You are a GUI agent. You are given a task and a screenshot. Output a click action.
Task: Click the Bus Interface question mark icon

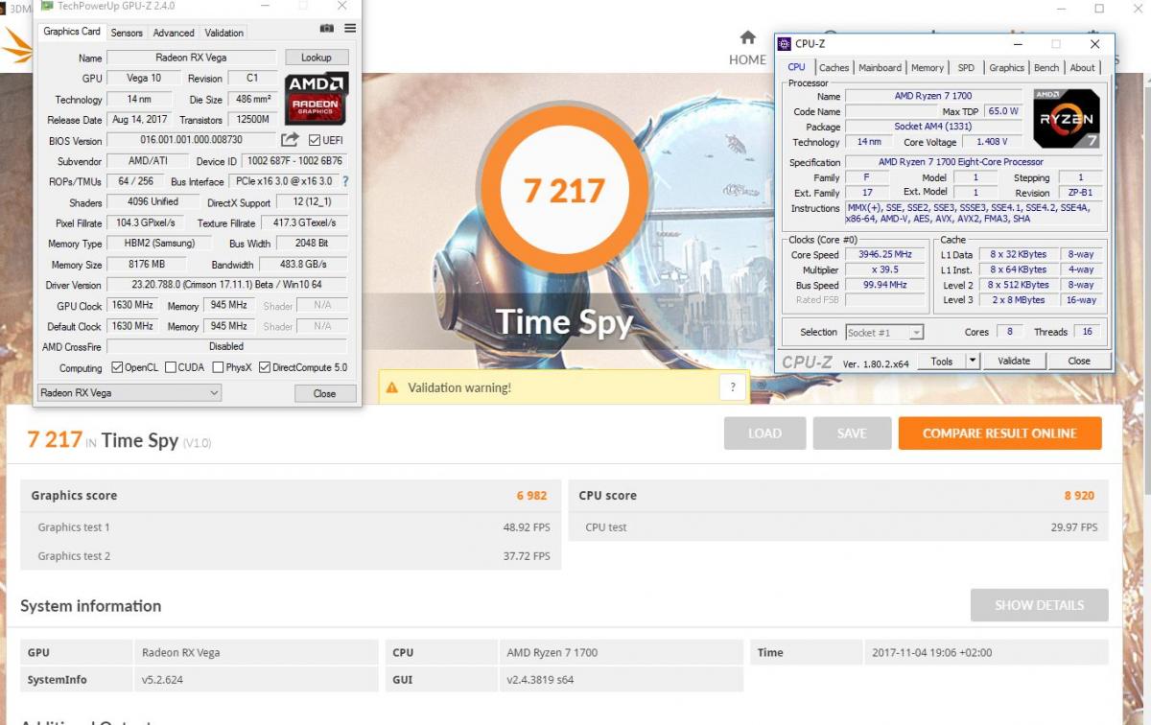pos(345,181)
